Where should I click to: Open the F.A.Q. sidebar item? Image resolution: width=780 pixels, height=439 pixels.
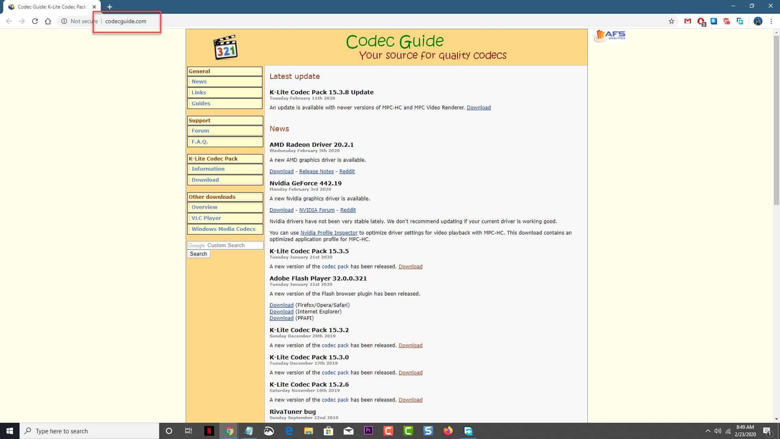[x=225, y=142]
